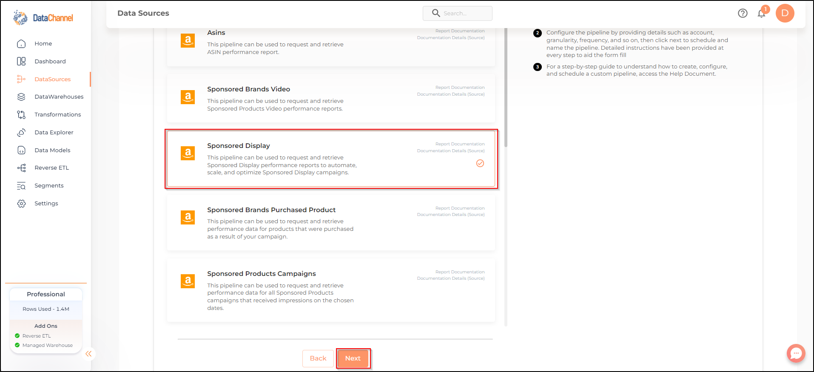Click the Data Sources page heading

(143, 13)
